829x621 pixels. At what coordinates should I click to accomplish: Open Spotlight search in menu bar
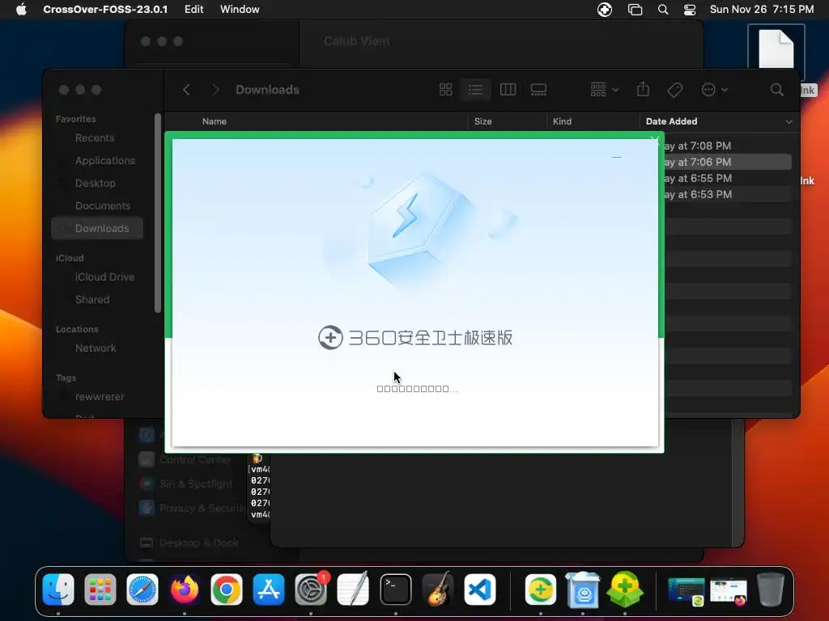coord(662,10)
